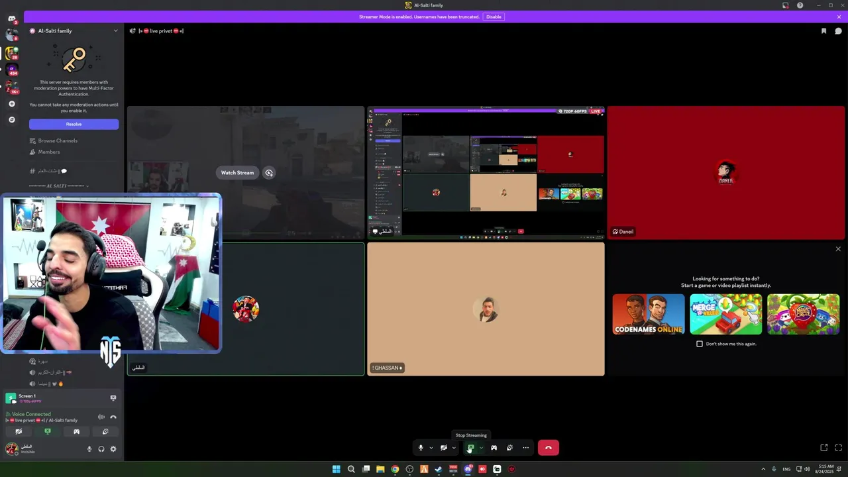Screen dimensions: 848x477
Task: Open camera options arrow
Action: pyautogui.click(x=454, y=448)
